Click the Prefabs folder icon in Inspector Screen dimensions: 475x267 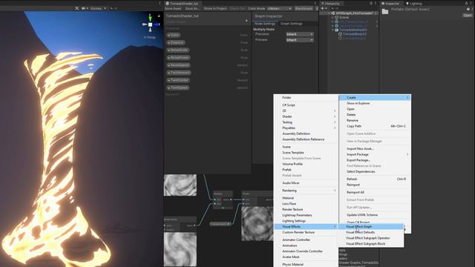coord(385,12)
